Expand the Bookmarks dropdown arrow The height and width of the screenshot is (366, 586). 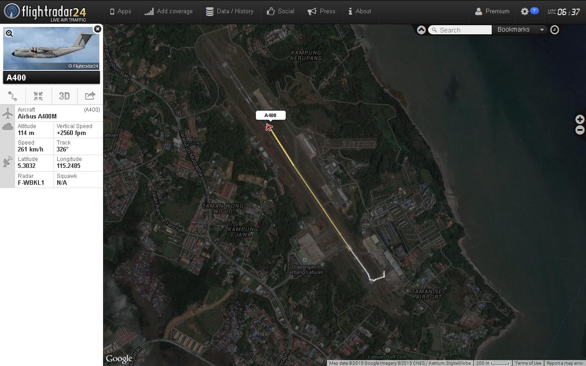point(542,29)
